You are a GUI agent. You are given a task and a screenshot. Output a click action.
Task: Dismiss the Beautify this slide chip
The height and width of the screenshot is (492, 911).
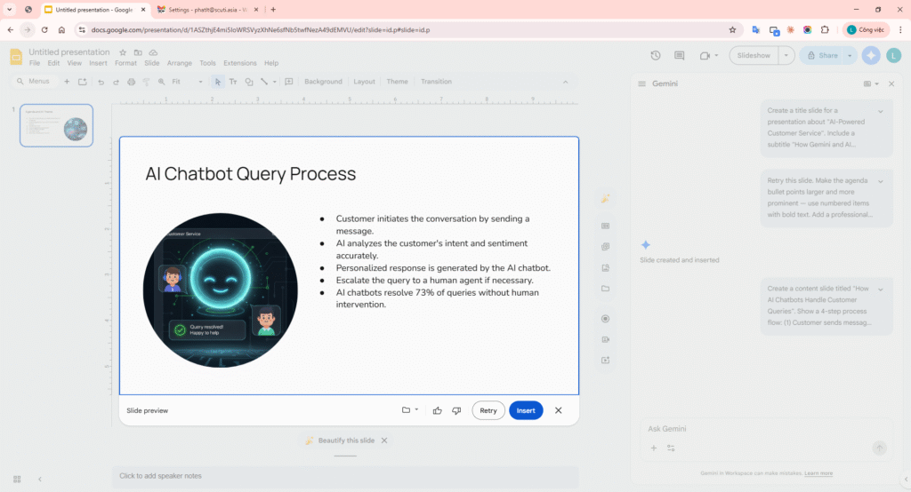(384, 440)
